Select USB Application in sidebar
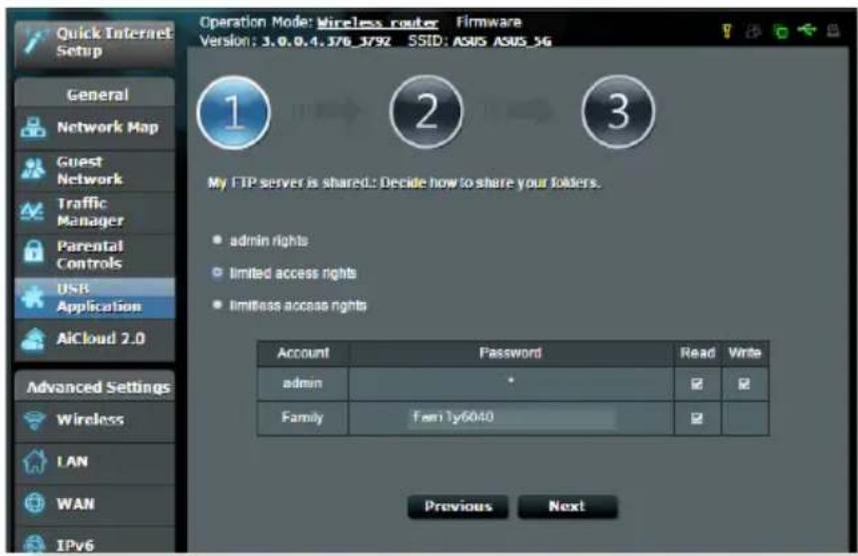The image size is (858, 556). pyautogui.click(x=95, y=297)
